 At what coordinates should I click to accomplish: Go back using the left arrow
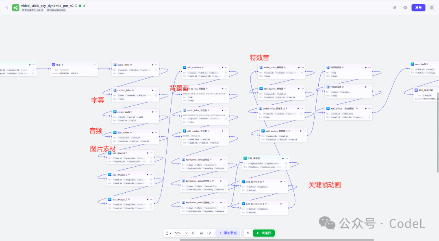pos(7,8)
